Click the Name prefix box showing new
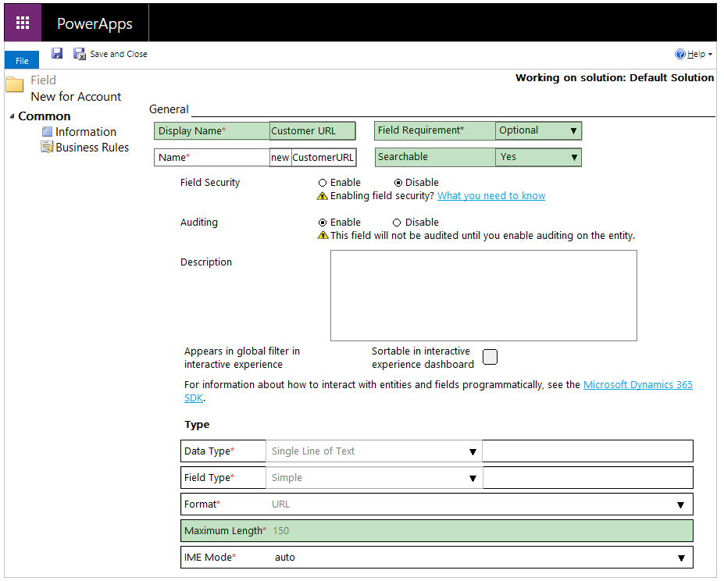The height and width of the screenshot is (581, 724). [x=280, y=158]
